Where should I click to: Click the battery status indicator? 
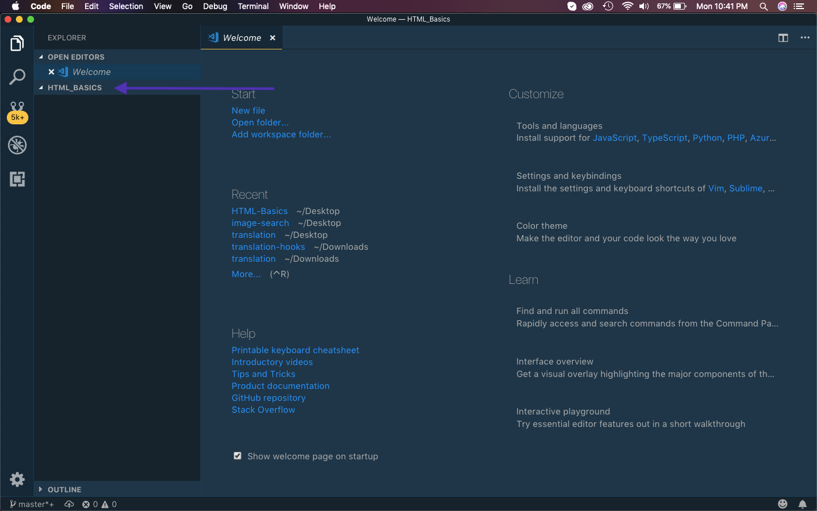[672, 6]
